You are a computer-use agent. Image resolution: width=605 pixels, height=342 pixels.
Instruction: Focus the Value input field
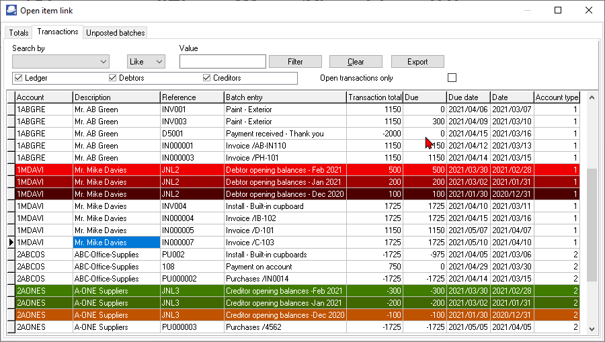pos(223,62)
